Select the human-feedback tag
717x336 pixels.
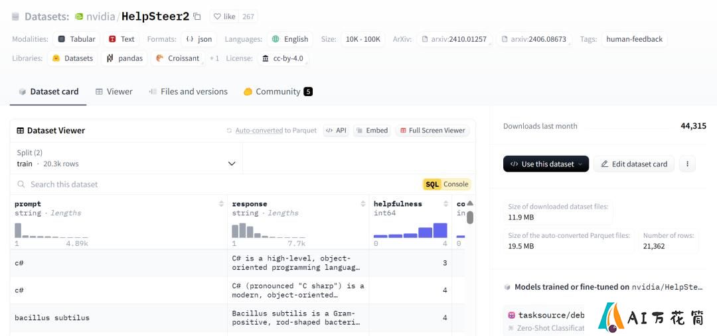tap(634, 39)
